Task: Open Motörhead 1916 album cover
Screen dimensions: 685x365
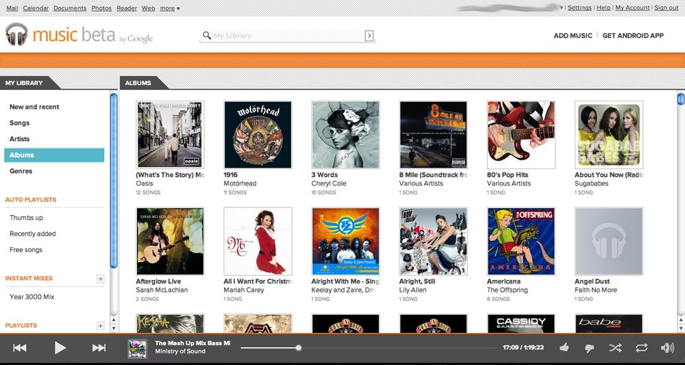Action: tap(258, 134)
